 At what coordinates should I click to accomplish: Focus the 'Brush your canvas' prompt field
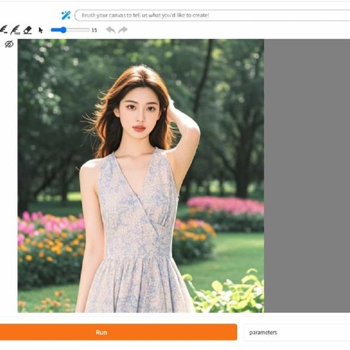(x=212, y=15)
